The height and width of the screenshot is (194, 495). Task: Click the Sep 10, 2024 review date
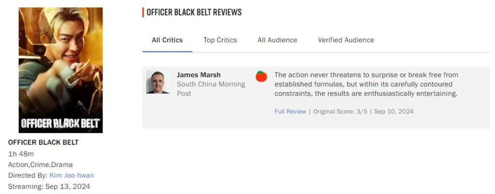[x=393, y=111]
